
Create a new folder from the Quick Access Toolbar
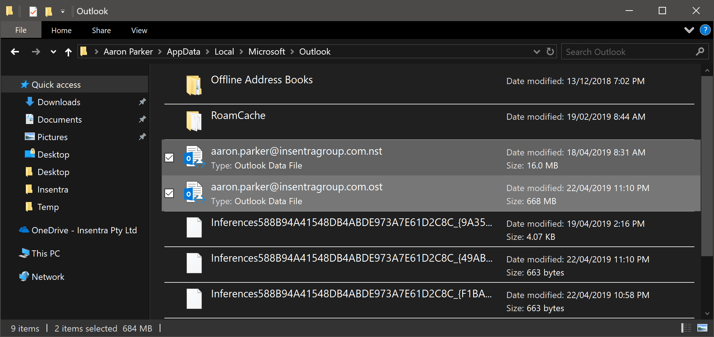pyautogui.click(x=48, y=11)
